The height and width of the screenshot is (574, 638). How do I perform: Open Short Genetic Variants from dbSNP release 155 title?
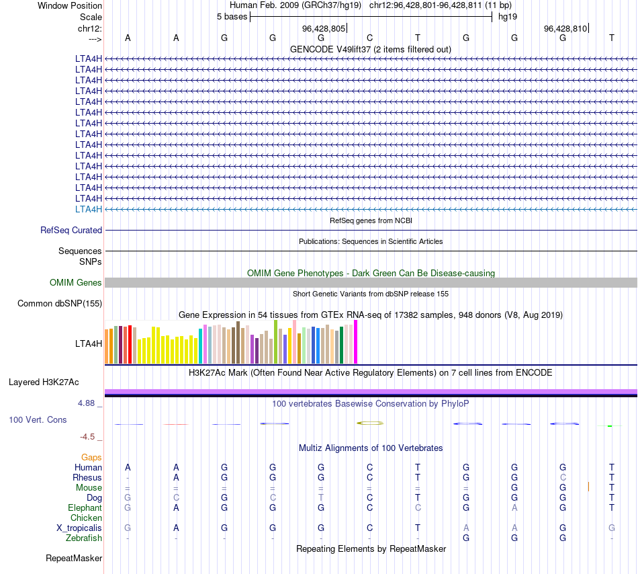371,294
